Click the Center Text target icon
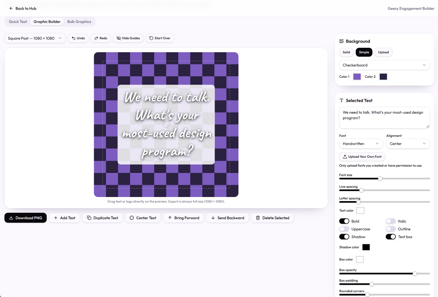The width and height of the screenshot is (438, 297). (x=132, y=218)
